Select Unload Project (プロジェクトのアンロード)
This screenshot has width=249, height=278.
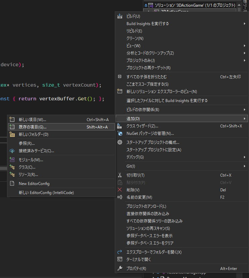[146, 206]
